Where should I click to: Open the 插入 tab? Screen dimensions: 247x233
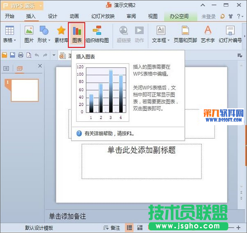[x=31, y=16]
